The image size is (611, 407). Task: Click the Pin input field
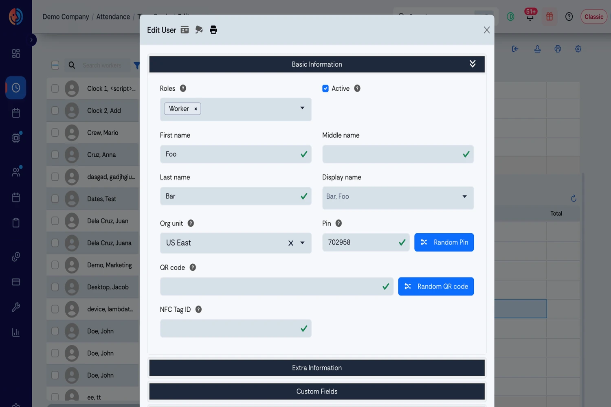366,242
